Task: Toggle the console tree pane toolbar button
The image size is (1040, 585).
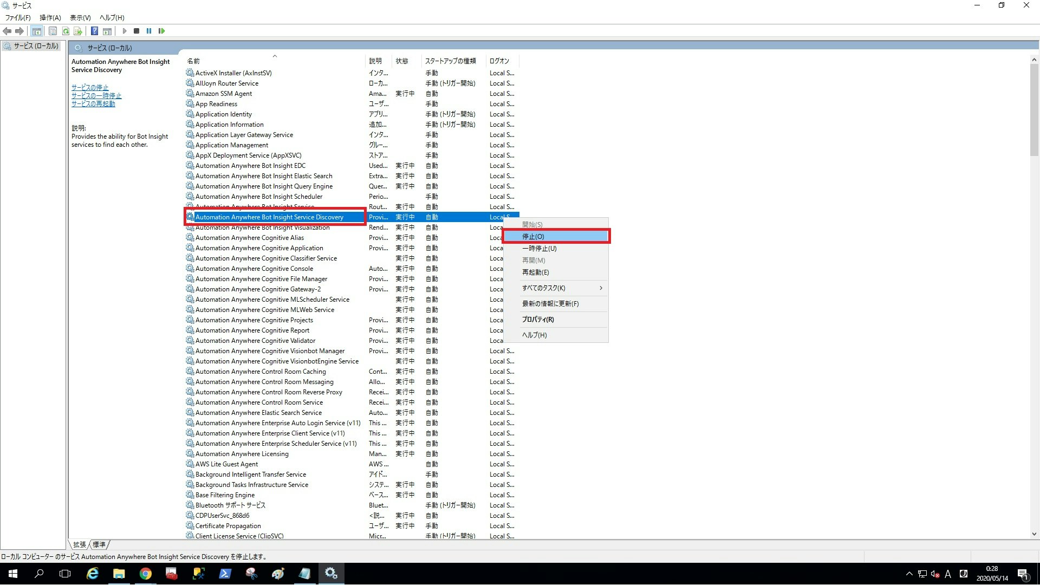Action: click(x=37, y=31)
